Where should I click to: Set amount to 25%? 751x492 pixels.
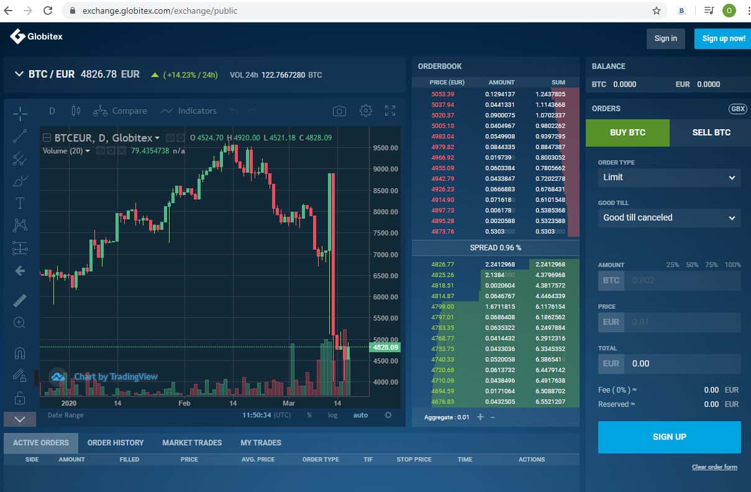click(673, 265)
